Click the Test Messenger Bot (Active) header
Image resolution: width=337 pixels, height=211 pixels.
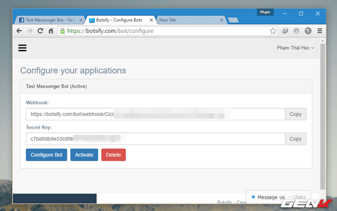click(166, 86)
